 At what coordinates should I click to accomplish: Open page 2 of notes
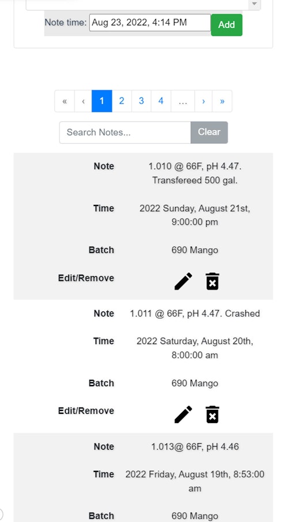click(122, 101)
